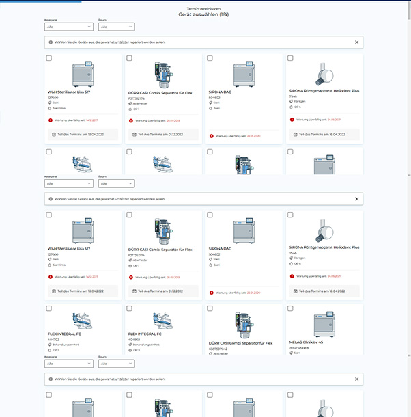Viewport: 411px width, 417px height.
Task: Click calendar icon on topmost DÜRR CAS1 card
Action: 133,134
